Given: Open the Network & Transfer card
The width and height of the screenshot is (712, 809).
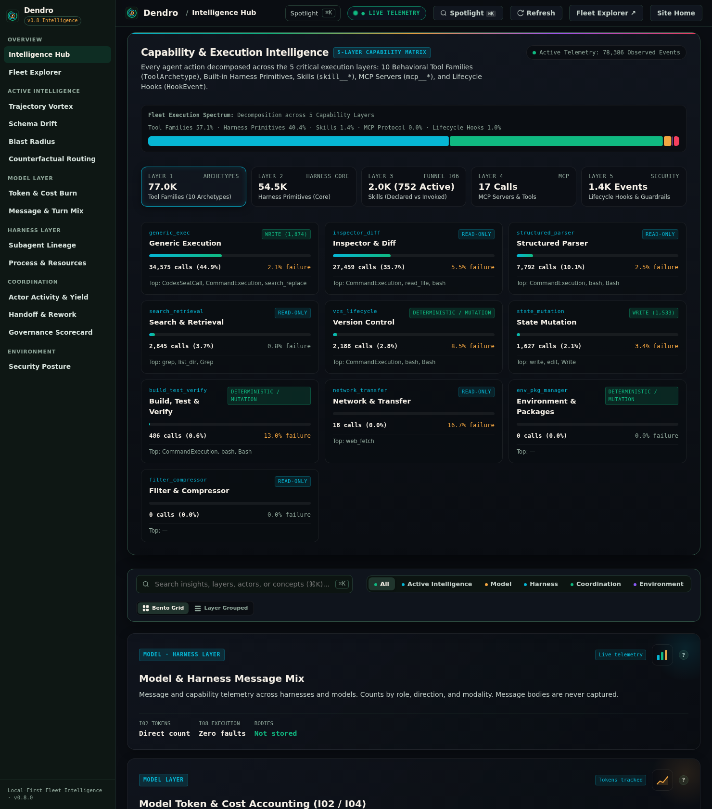Looking at the screenshot, I should 414,421.
